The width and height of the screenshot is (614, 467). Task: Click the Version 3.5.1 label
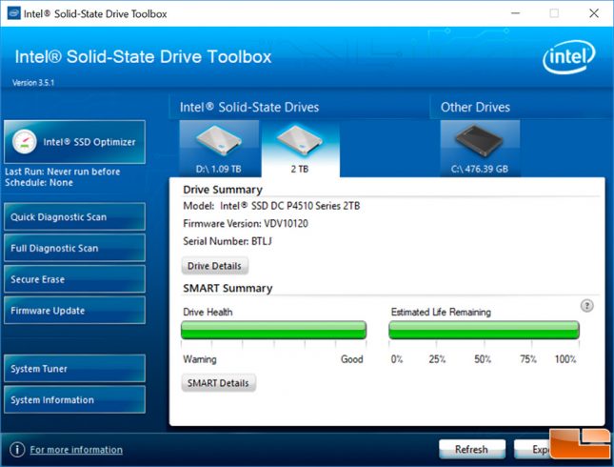coord(33,83)
